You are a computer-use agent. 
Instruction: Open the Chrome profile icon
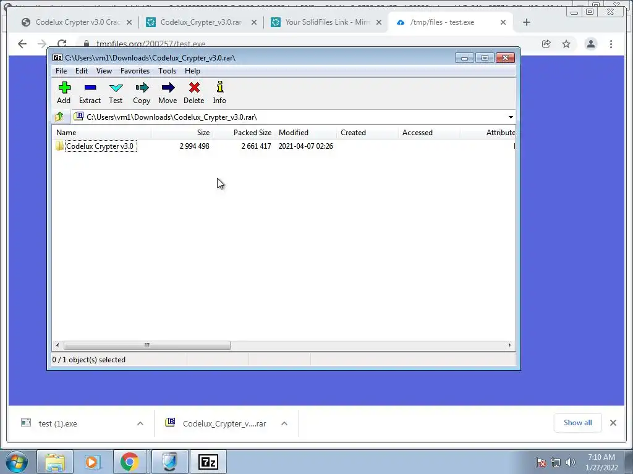pyautogui.click(x=590, y=44)
